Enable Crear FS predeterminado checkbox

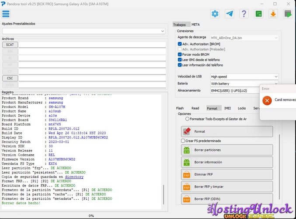click(183, 141)
